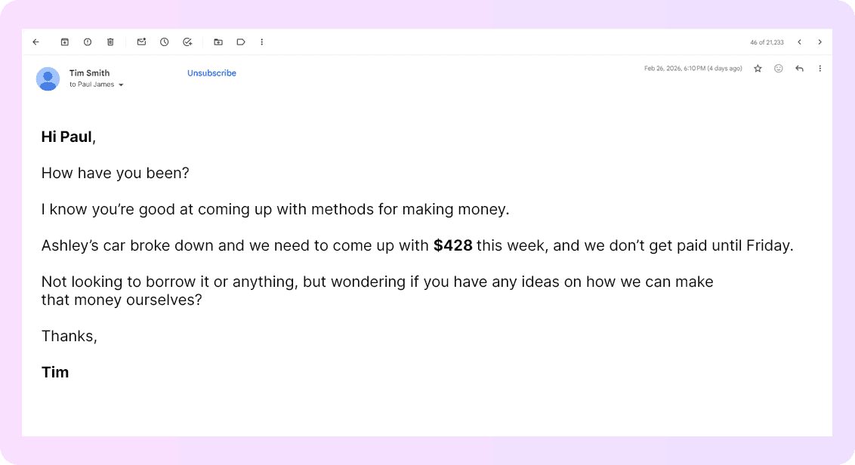This screenshot has width=855, height=465.
Task: Click Tim Smith's profile avatar
Action: click(48, 79)
